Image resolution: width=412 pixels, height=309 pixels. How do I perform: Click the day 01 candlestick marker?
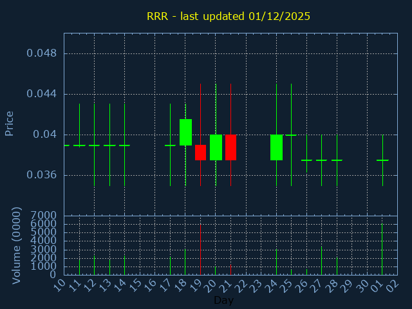coord(382,160)
